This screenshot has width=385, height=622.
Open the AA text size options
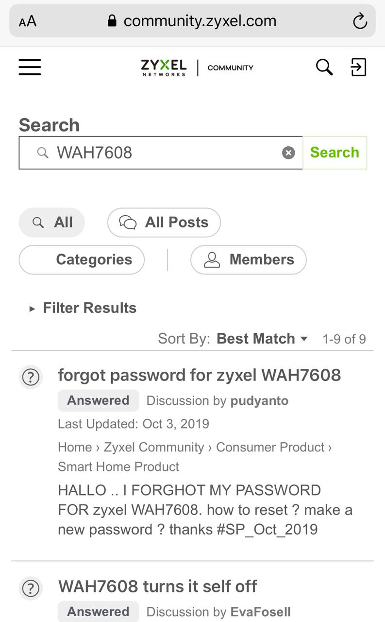coord(28,21)
